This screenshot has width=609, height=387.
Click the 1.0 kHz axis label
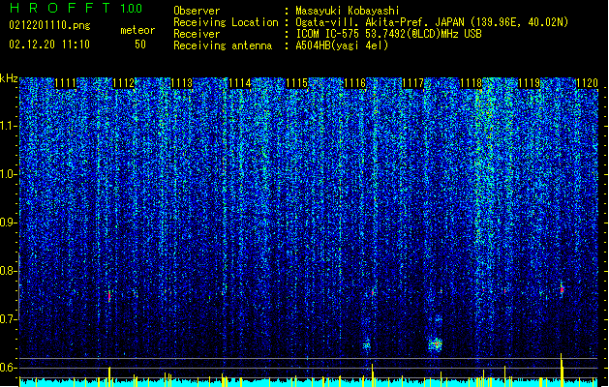point(9,174)
